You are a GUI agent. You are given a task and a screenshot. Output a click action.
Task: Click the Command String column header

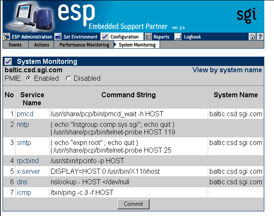click(x=128, y=95)
